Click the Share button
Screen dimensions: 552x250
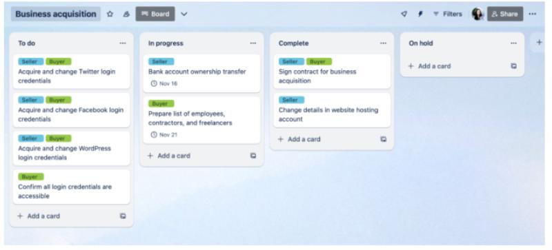[x=505, y=14]
